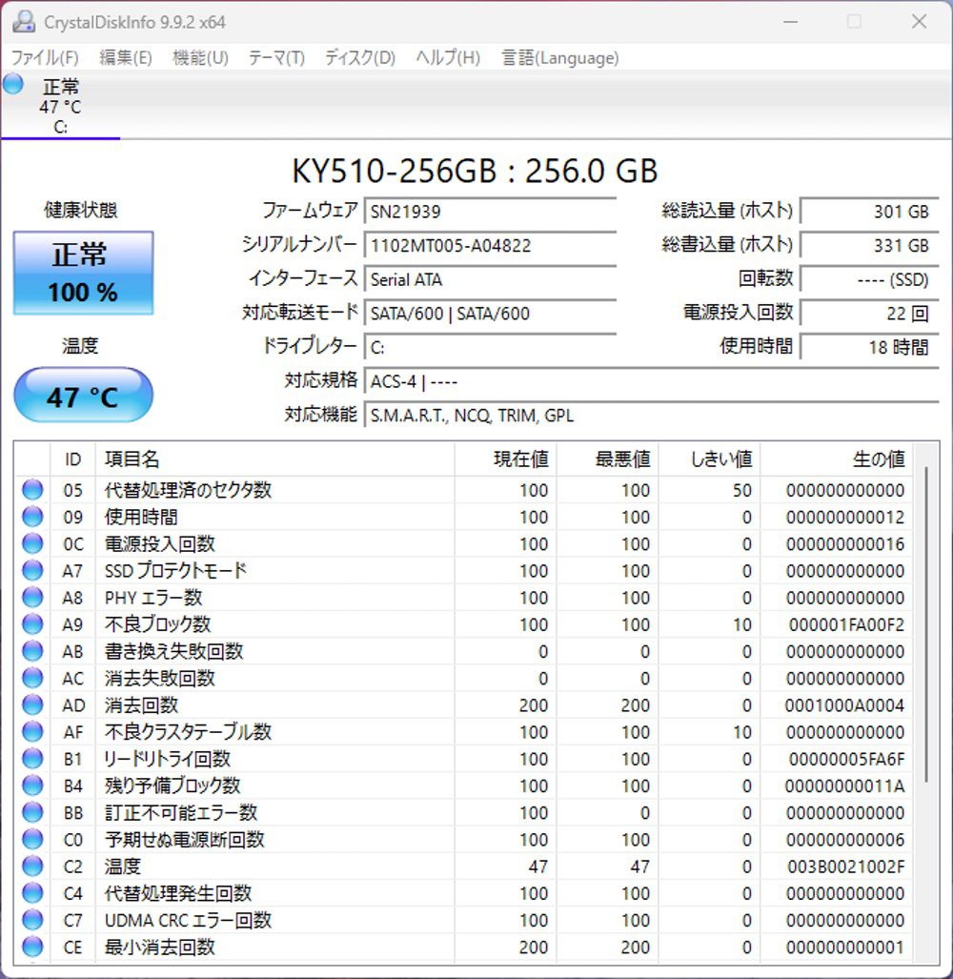Click raw value 00000005FA6F
Screen dimensions: 953x979
[846, 759]
